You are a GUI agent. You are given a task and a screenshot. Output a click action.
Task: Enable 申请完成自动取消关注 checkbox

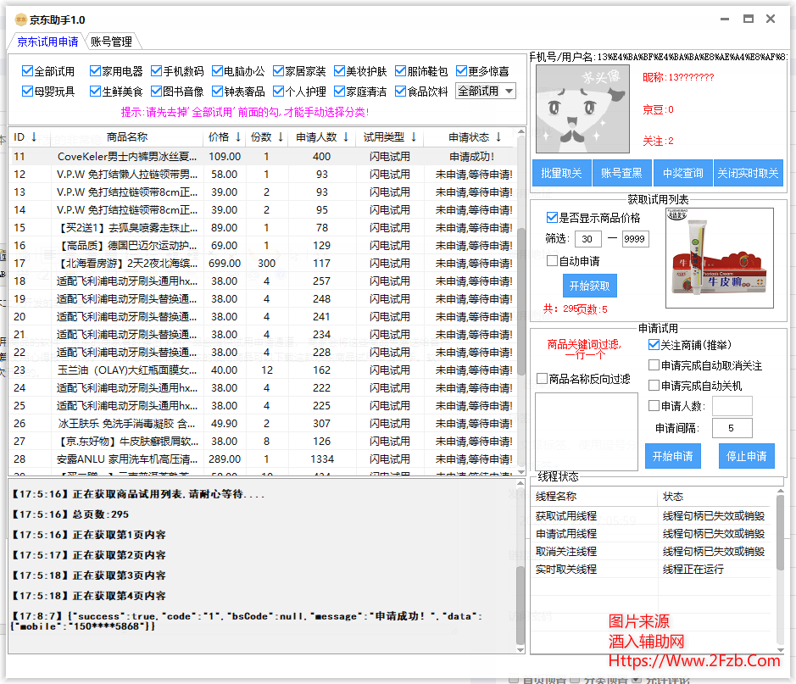tap(654, 365)
